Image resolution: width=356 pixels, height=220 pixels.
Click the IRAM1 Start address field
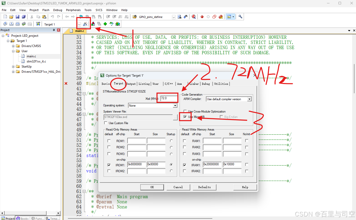coord(212,164)
